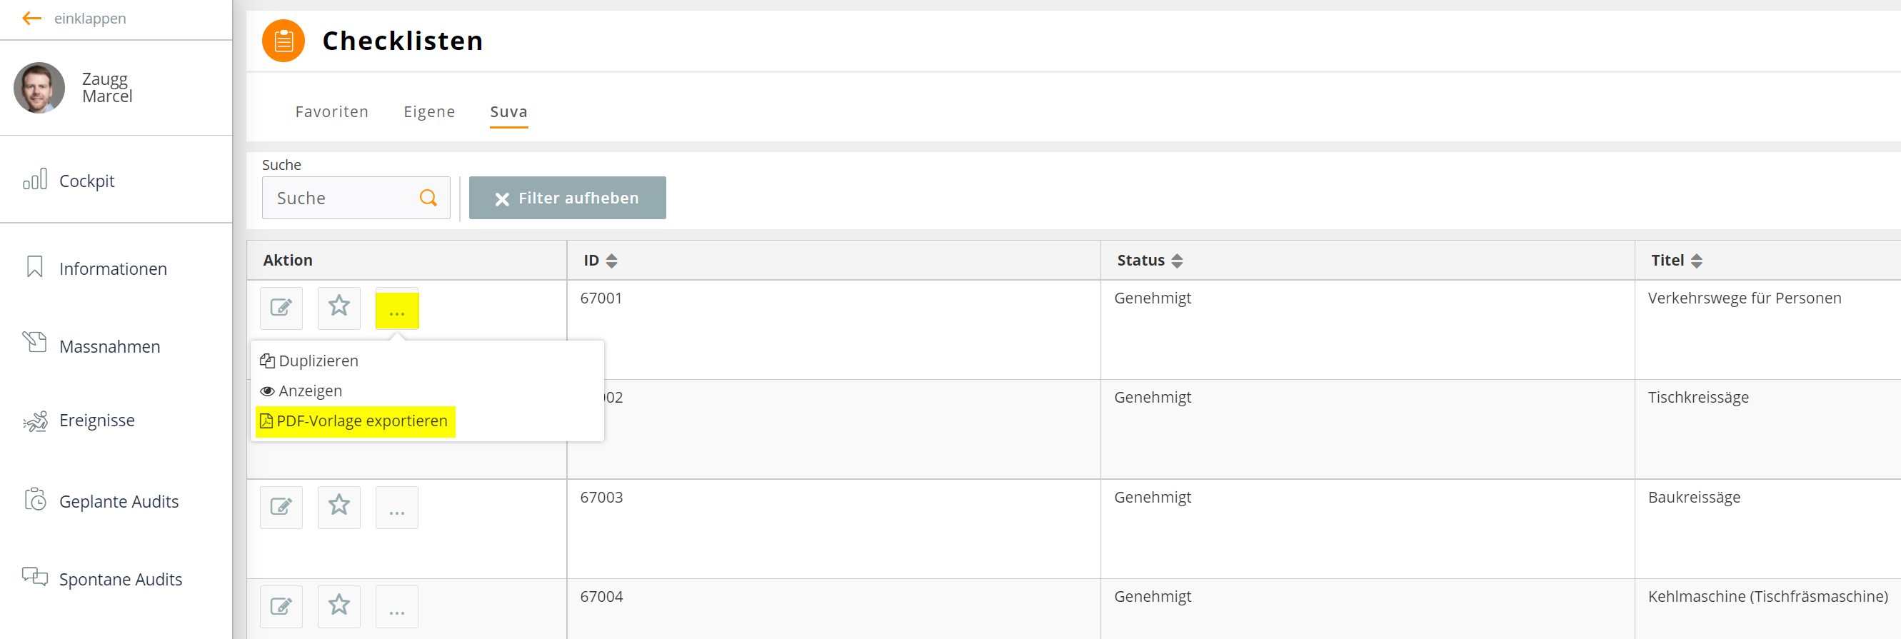
Task: Click into the Suche input field
Action: coord(356,198)
